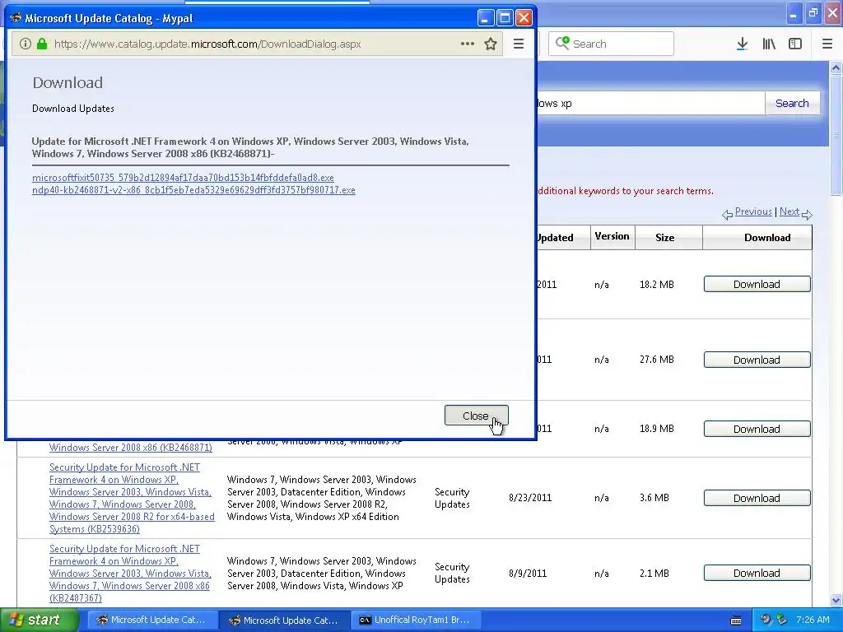The height and width of the screenshot is (632, 843).
Task: Open the KB2539636 security update link
Action: 132,498
